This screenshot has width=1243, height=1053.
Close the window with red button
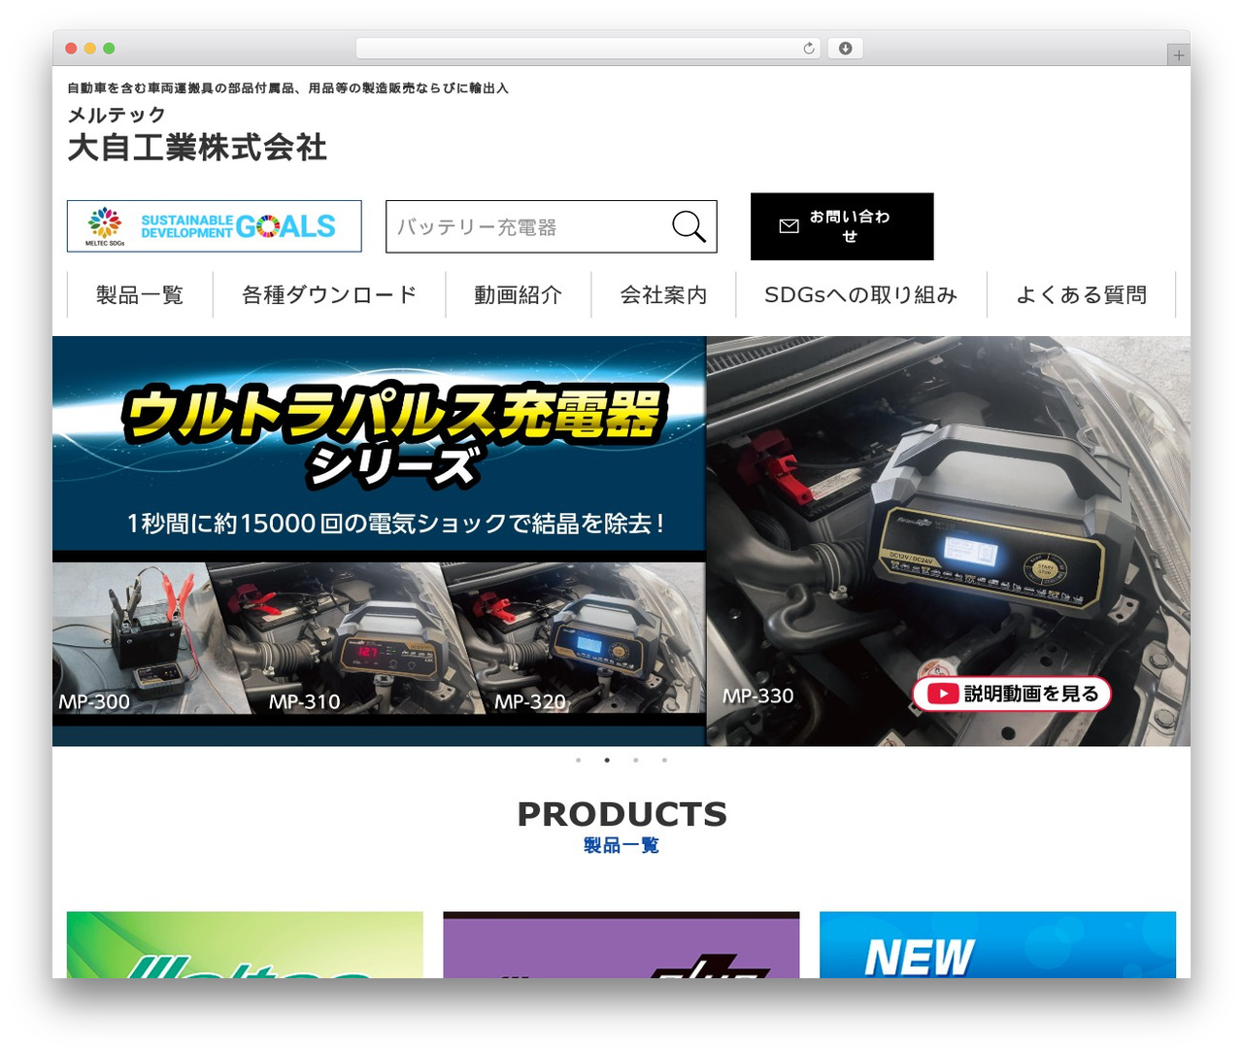(x=71, y=49)
